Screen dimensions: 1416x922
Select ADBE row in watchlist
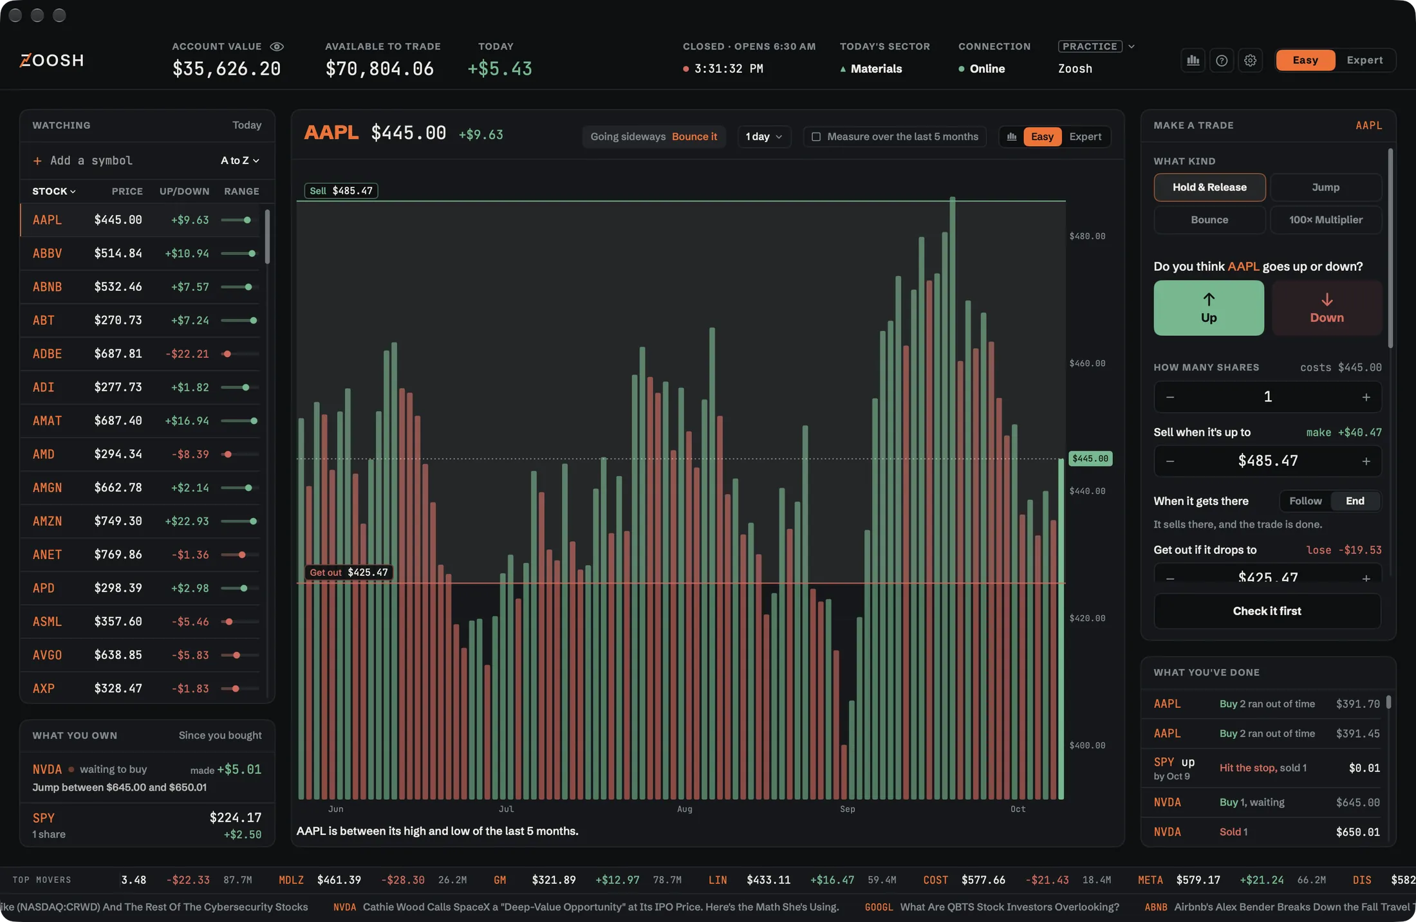pyautogui.click(x=141, y=354)
